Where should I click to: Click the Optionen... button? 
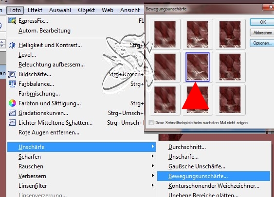[x=262, y=43]
